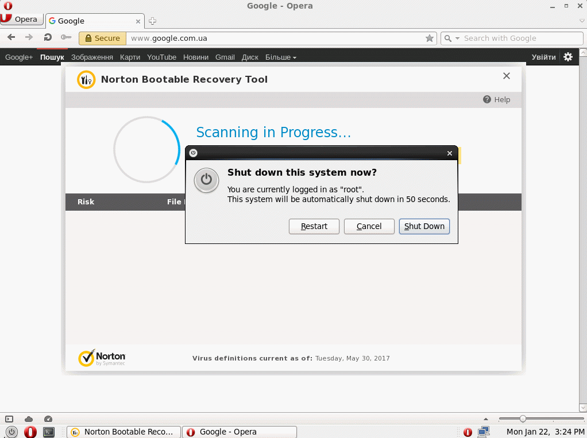Open YouTube from the Google bar

tap(161, 57)
